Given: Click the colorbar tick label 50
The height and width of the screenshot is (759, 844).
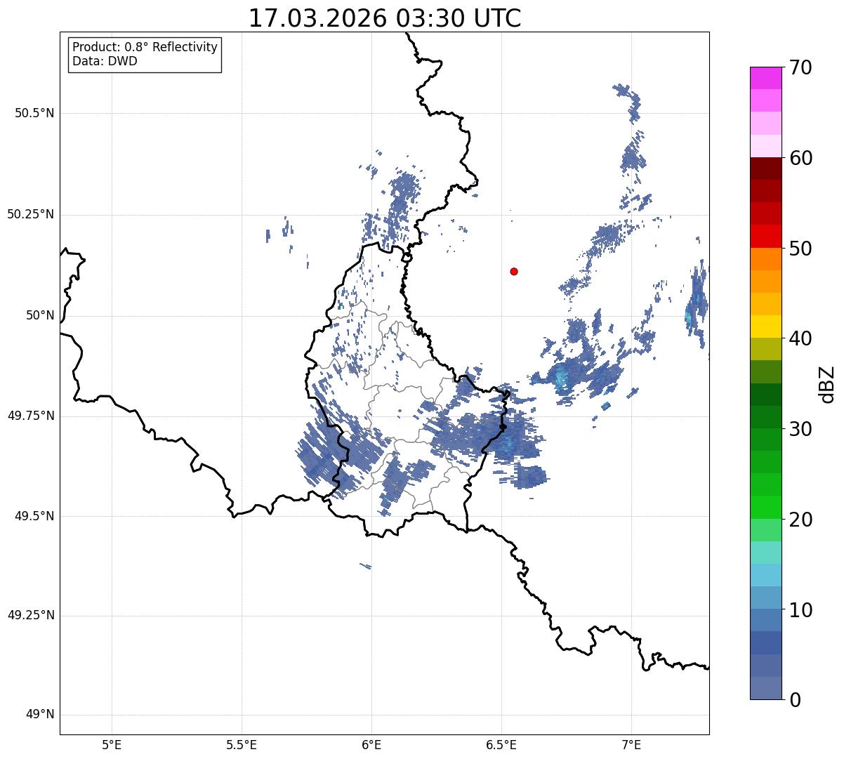Looking at the screenshot, I should (800, 249).
